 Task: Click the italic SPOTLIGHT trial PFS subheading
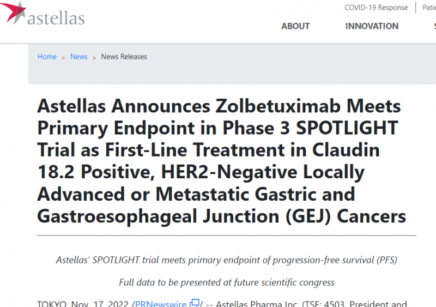point(226,260)
